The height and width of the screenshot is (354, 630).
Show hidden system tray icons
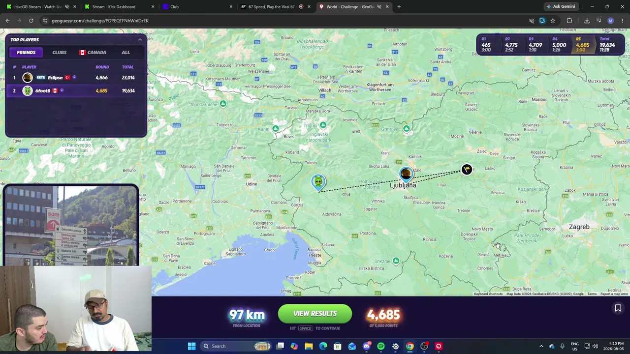[x=541, y=346]
